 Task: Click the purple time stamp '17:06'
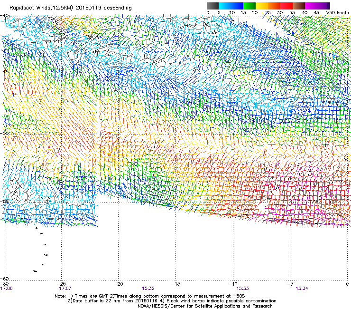coord(7,289)
